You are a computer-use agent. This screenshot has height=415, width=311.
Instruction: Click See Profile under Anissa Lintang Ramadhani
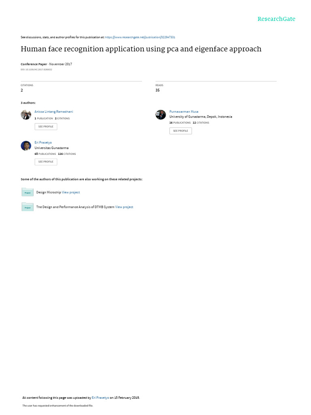tap(46, 126)
